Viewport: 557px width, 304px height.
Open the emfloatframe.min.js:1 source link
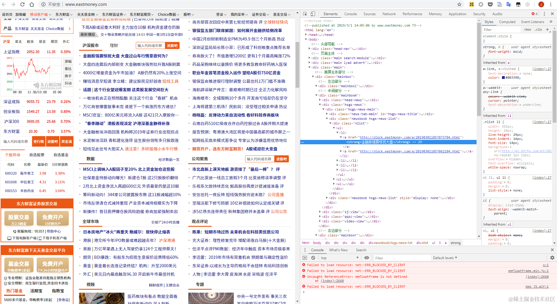click(x=528, y=271)
